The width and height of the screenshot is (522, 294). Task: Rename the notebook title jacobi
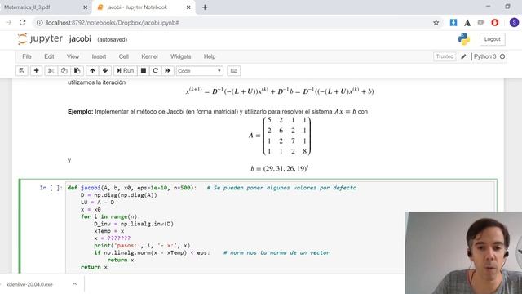pyautogui.click(x=80, y=38)
